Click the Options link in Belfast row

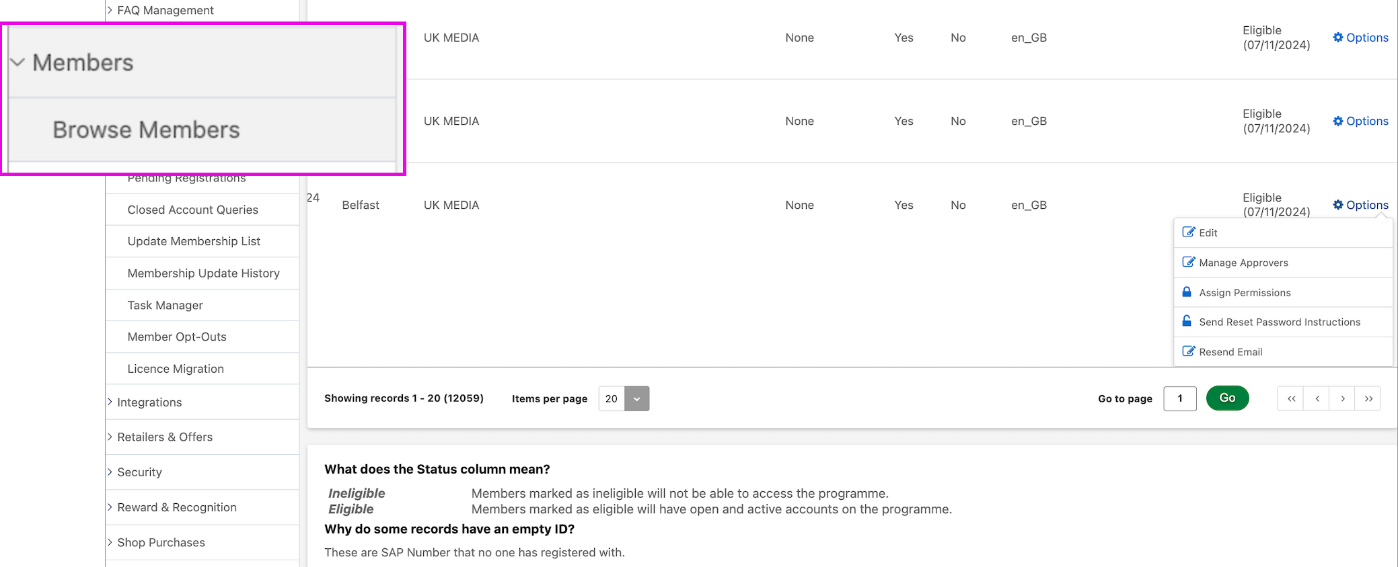[1360, 205]
